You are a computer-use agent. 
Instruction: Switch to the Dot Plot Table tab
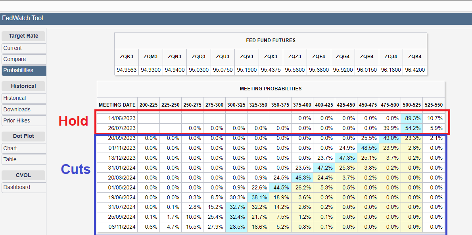(24, 159)
